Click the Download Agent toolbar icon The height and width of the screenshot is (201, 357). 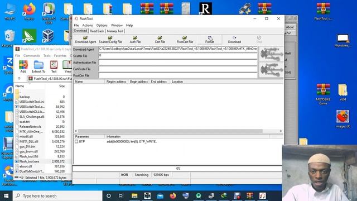point(85,40)
